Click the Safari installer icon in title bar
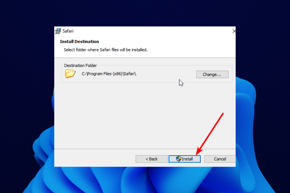Viewport: 290px width, 193px height. pos(58,31)
